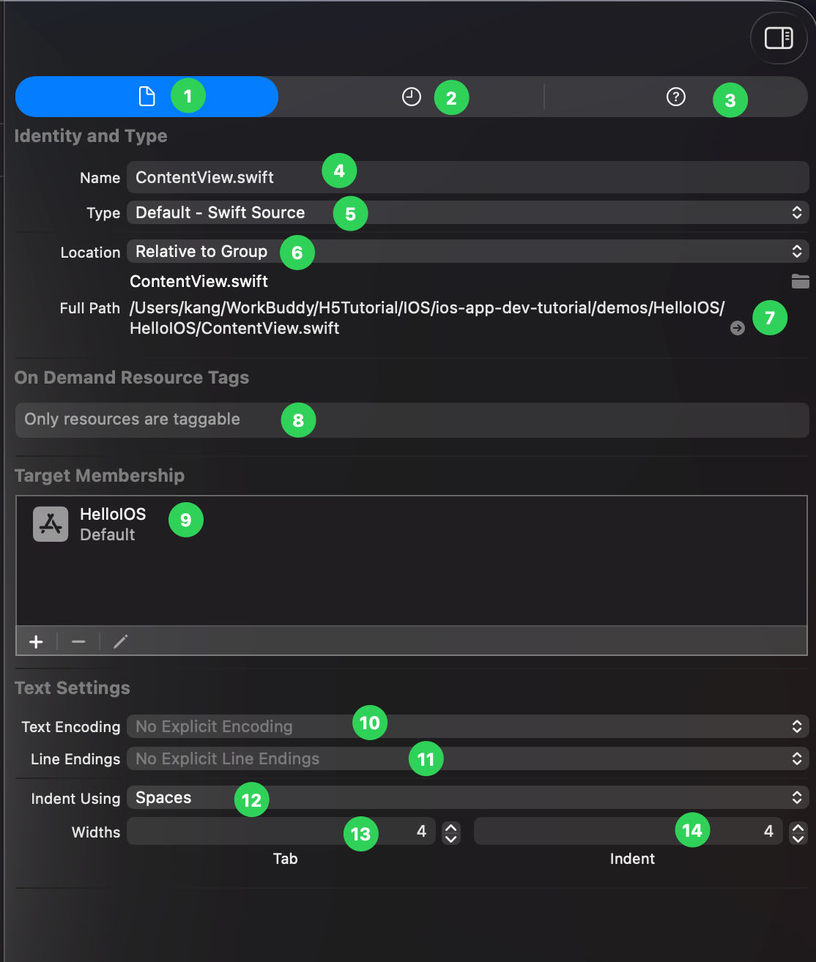Click the Tab width stepper arrows
Image resolution: width=816 pixels, height=962 pixels.
pyautogui.click(x=451, y=832)
